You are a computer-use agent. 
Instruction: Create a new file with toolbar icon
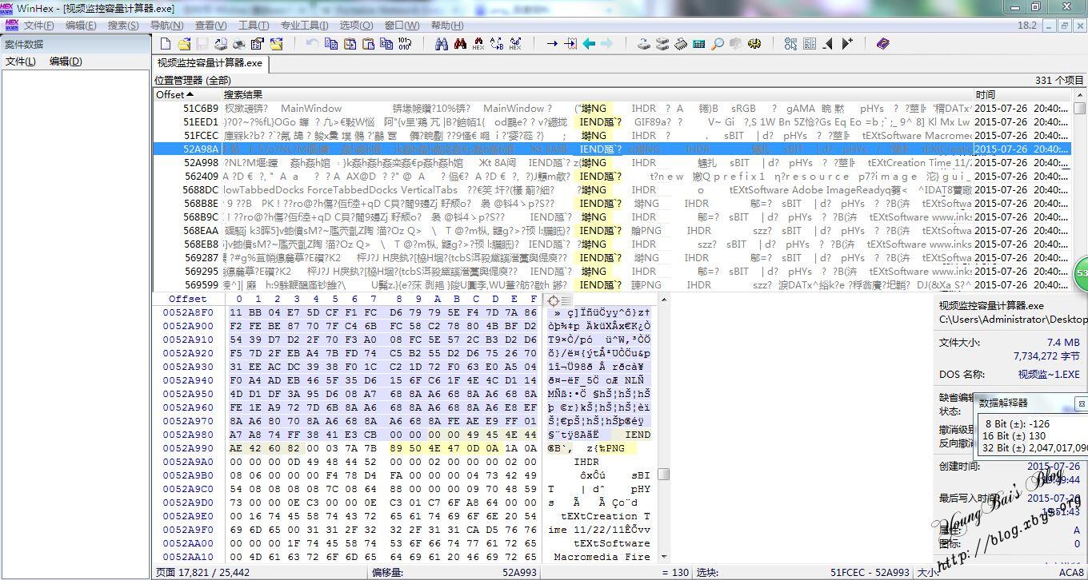[165, 44]
